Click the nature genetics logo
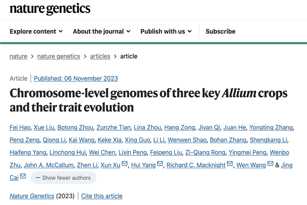This screenshot has height=205, width=307. pos(50,9)
